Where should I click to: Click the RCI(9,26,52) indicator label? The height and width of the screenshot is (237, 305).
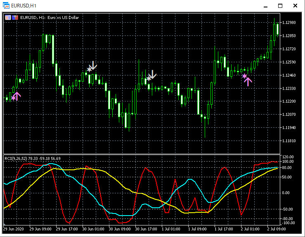tap(33, 159)
